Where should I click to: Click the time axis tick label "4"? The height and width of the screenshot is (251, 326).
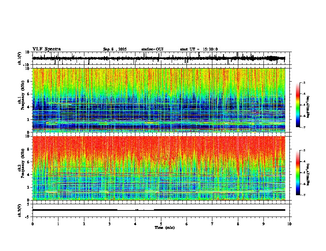[135, 224]
